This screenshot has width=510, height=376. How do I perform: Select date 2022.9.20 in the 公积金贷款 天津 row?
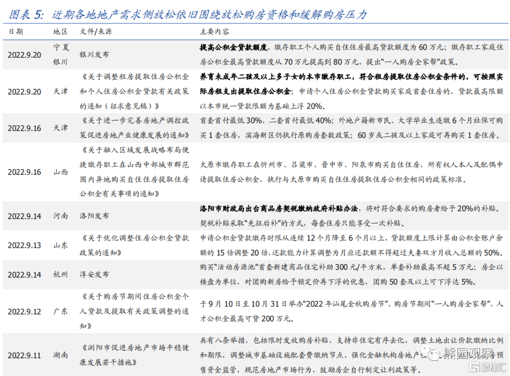25,92
